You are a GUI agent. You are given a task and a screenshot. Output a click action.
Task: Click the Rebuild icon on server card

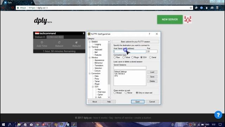[77, 42]
